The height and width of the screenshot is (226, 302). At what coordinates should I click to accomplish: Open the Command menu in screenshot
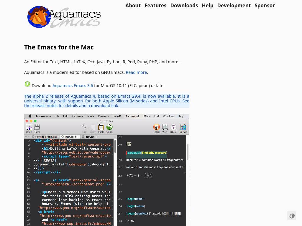click(132, 116)
